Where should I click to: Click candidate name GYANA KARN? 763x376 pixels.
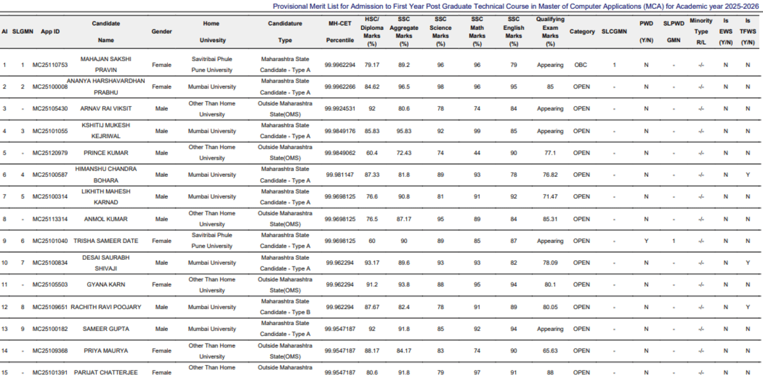click(106, 285)
